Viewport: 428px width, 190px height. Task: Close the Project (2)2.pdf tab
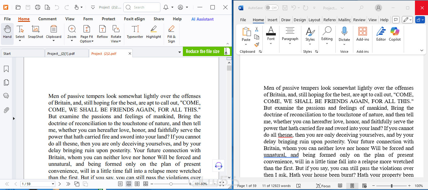click(x=130, y=54)
